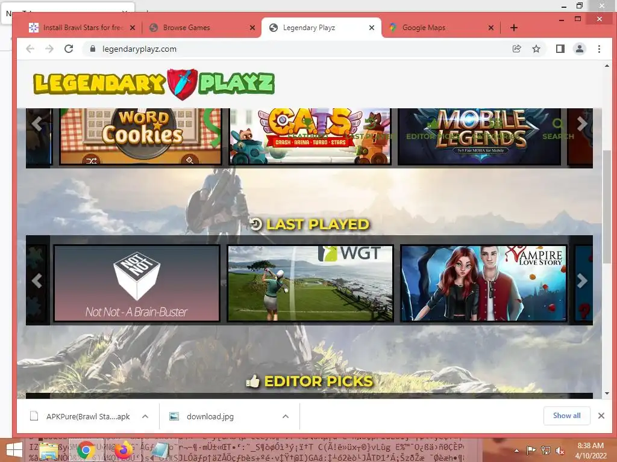
Task: Go back using the browser back arrow
Action: 30,49
